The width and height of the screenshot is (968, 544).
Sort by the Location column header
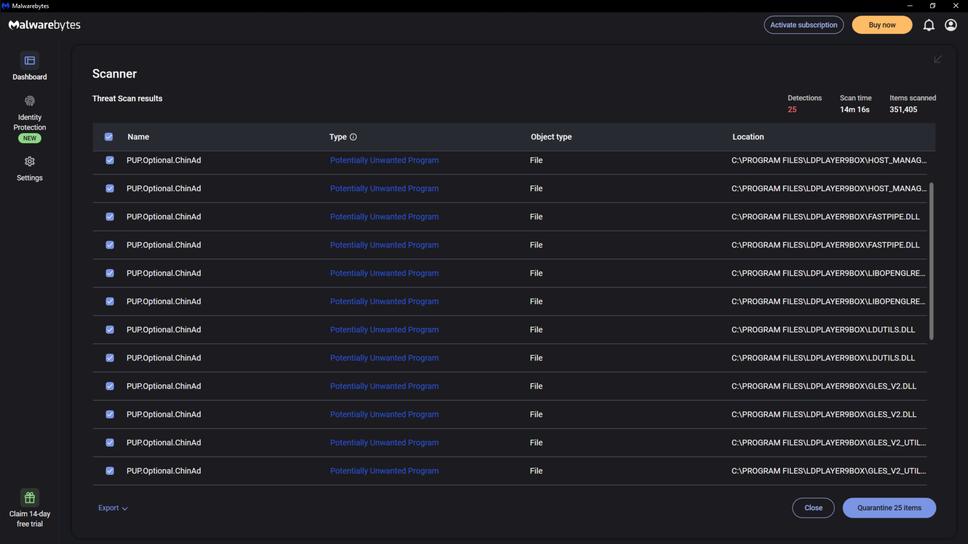[x=748, y=137]
